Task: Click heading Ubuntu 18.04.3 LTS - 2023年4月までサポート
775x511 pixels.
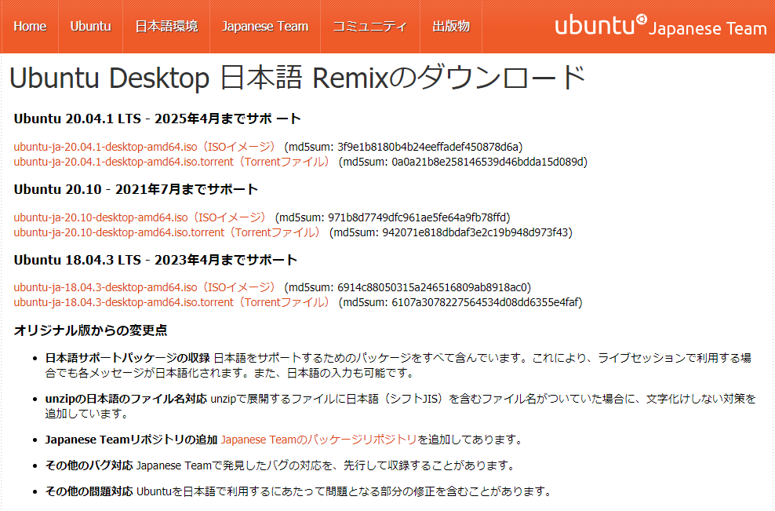Action: pos(155,260)
